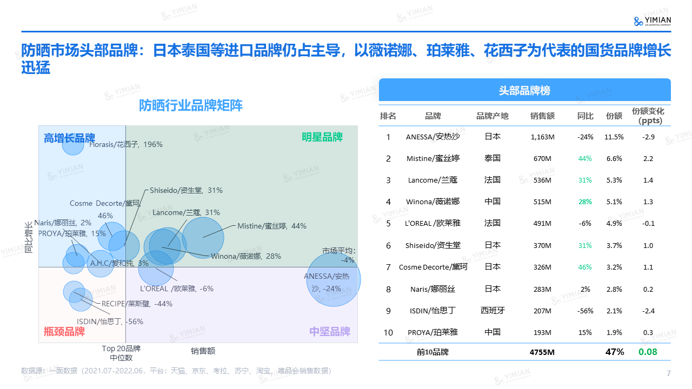Click the Florasis/花西子 bubble in the chart

click(73, 144)
